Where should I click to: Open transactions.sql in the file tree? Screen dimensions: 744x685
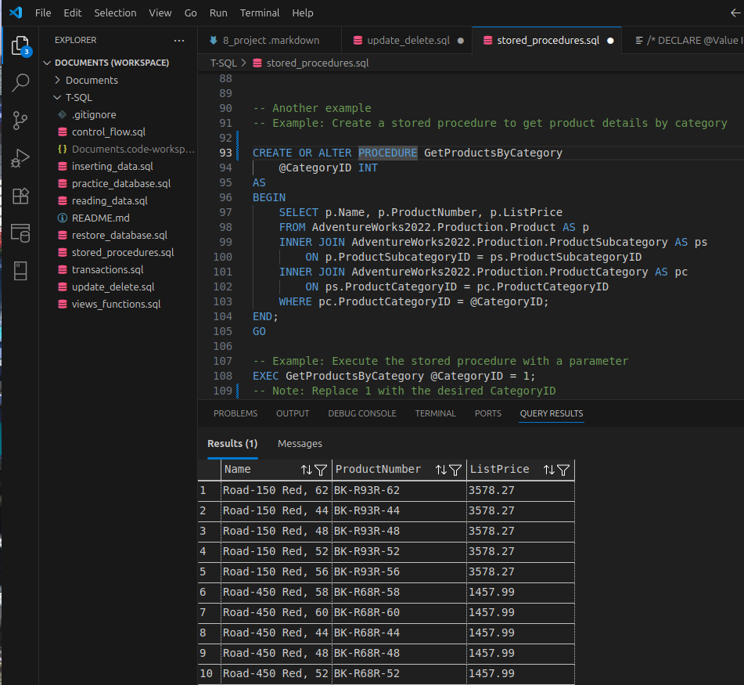coord(107,269)
